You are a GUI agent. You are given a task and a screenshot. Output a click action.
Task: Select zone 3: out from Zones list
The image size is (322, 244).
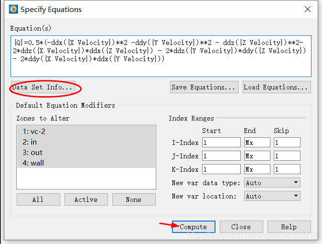86,152
